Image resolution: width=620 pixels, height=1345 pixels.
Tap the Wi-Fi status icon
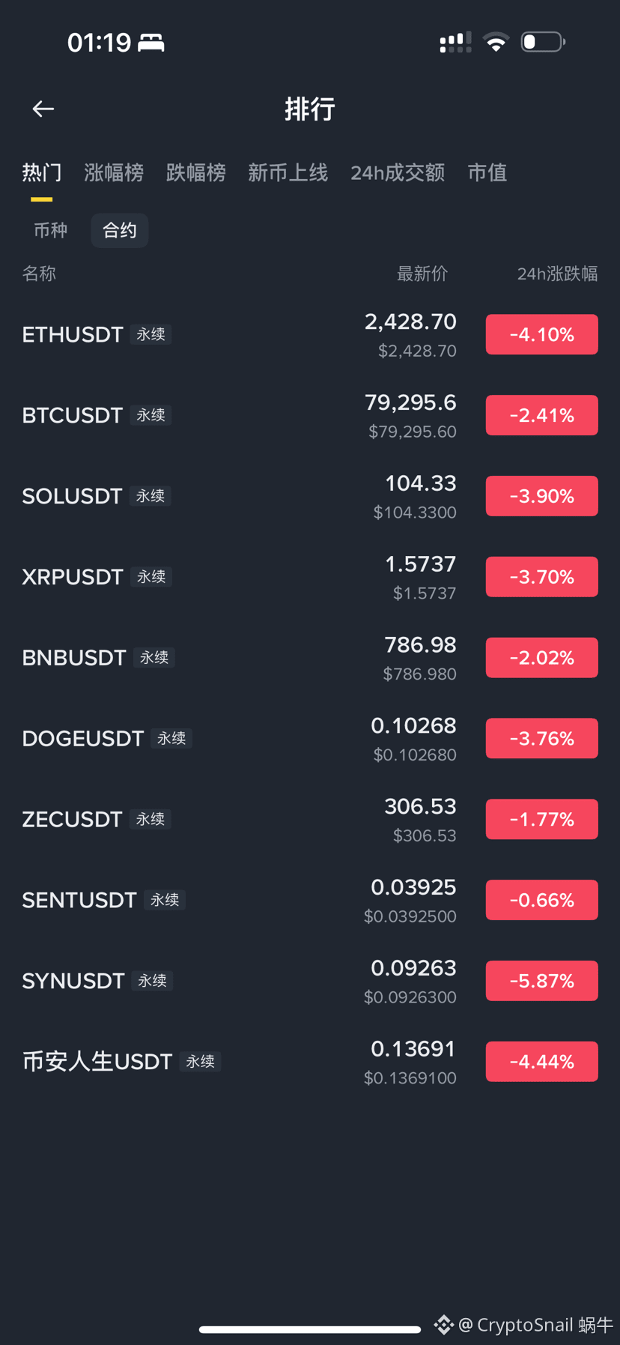pyautogui.click(x=496, y=42)
